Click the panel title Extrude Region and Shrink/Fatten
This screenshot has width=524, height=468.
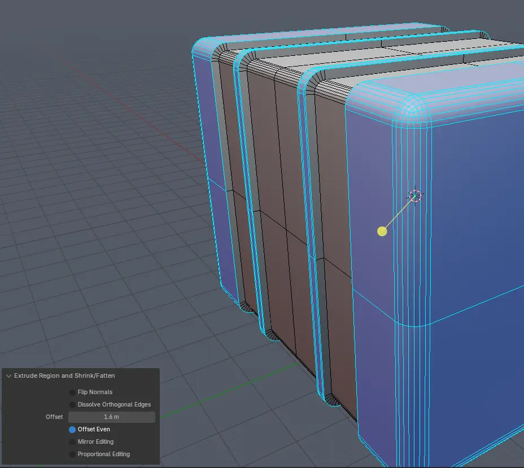(64, 376)
